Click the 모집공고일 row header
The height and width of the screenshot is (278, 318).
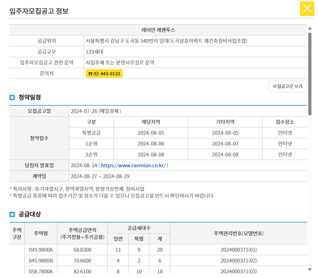click(x=39, y=111)
